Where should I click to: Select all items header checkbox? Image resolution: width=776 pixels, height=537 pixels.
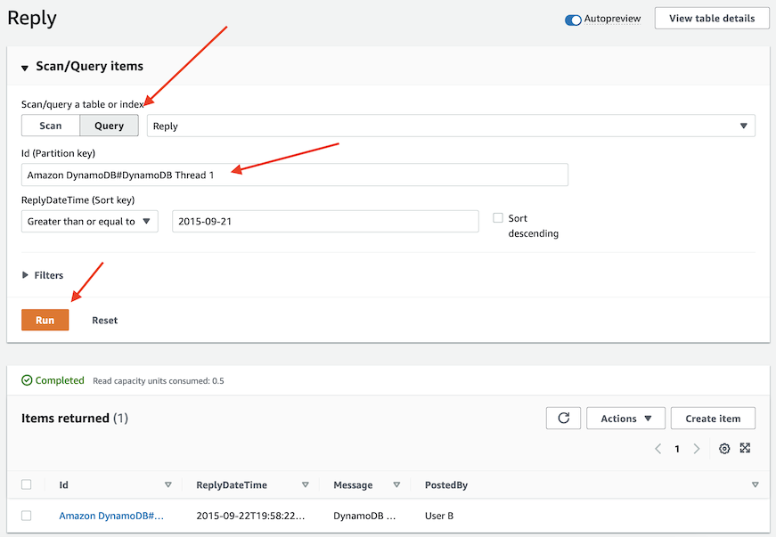coord(26,484)
